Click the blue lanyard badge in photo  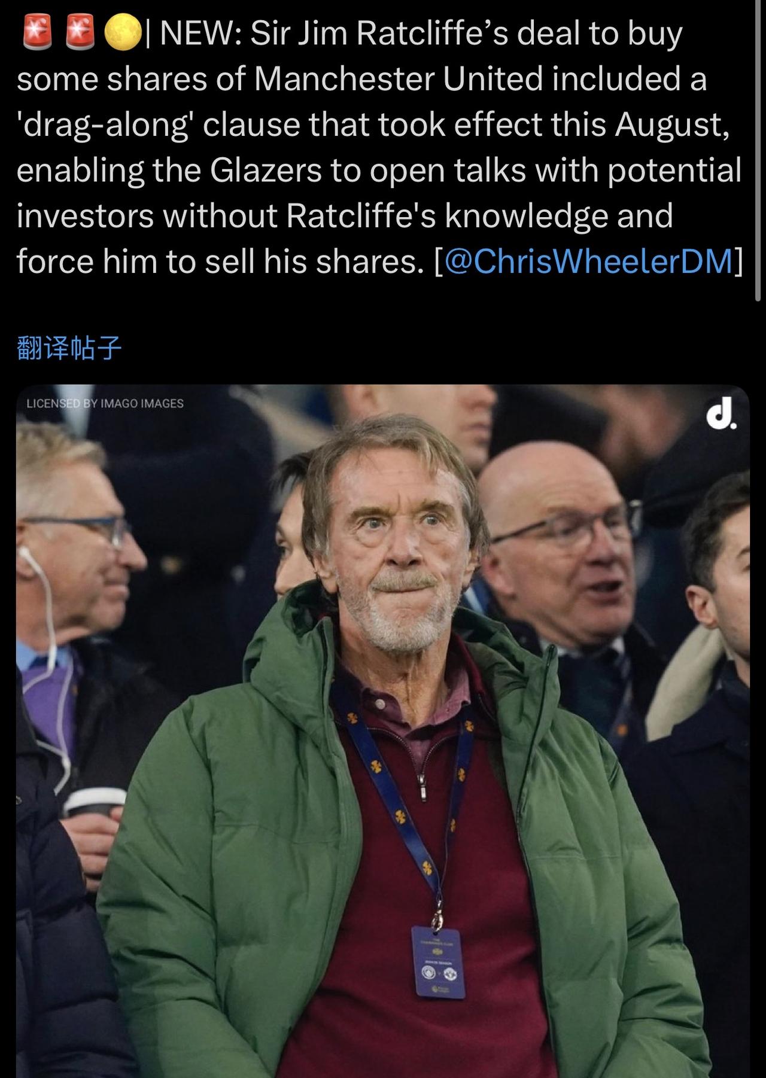(x=438, y=963)
